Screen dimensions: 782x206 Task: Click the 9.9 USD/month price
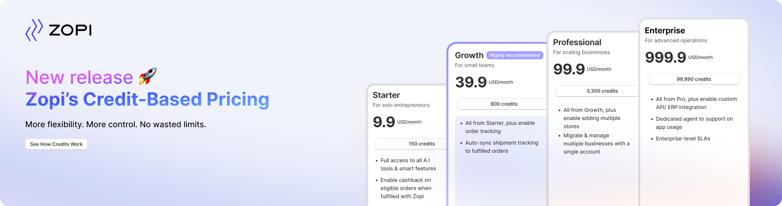(397, 122)
